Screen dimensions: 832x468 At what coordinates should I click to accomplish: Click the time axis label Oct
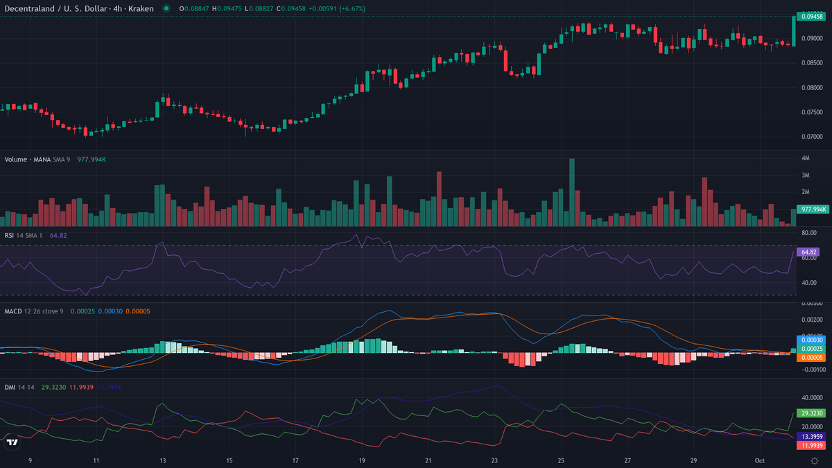point(761,460)
